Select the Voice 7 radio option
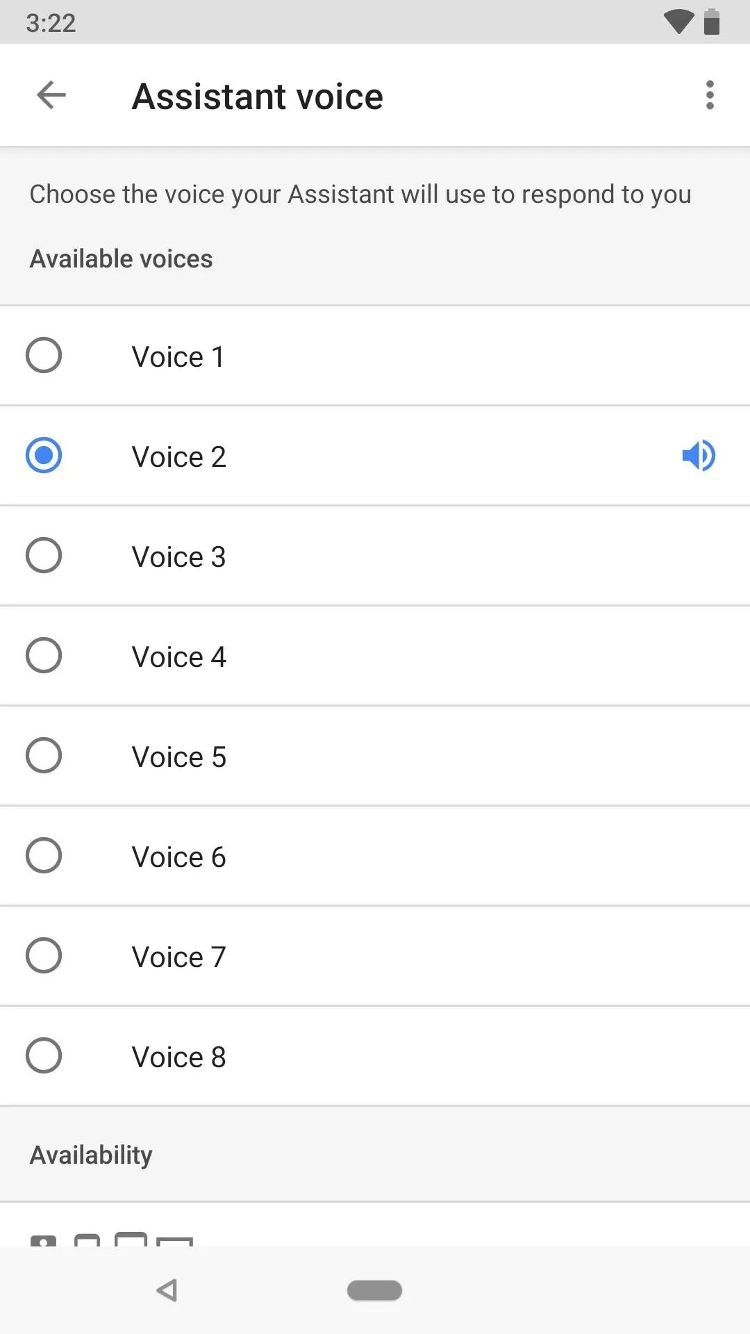This screenshot has height=1334, width=750. pyautogui.click(x=44, y=955)
